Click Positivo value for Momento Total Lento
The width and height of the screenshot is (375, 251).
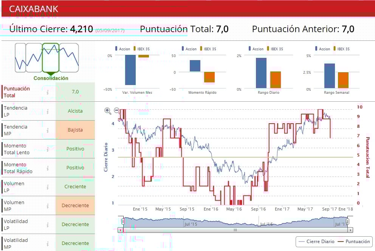(x=75, y=149)
